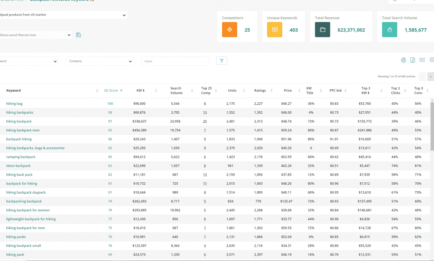Click the orange Competitors crosshair icon
This screenshot has height=261, width=434.
click(x=230, y=29)
